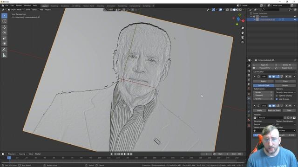
Task: Toggle the camera view icon
Action: [x=243, y=38]
